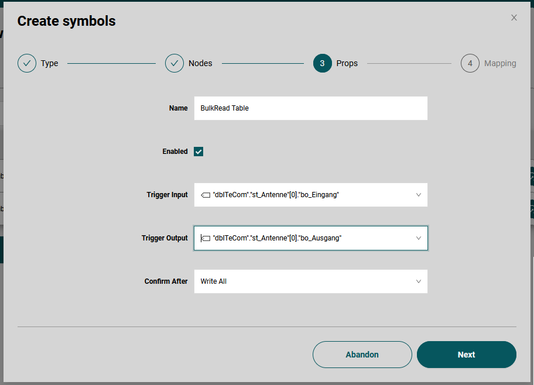Click the step 3 Props circle
Screen dimensions: 534x385
[x=323, y=63]
